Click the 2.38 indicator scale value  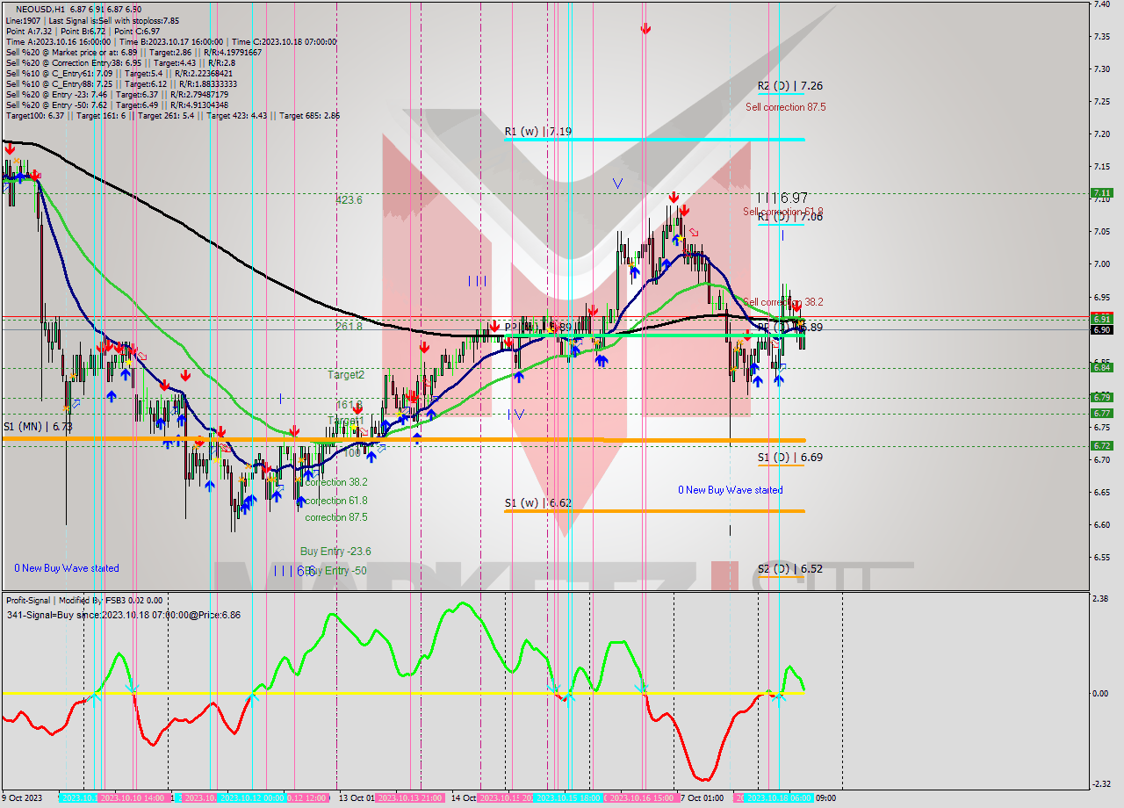1101,598
